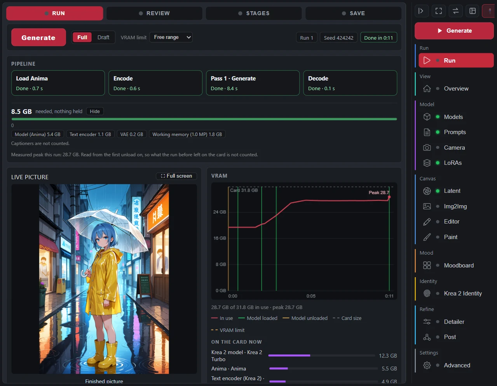Click the In use legend entry
This screenshot has height=386, width=497.
click(222, 318)
